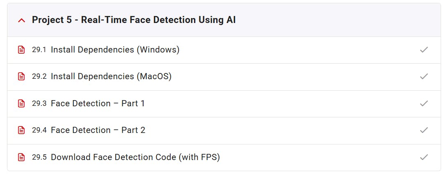
Task: Open Download Face Detection Code (with FPS)
Action: tap(135, 157)
